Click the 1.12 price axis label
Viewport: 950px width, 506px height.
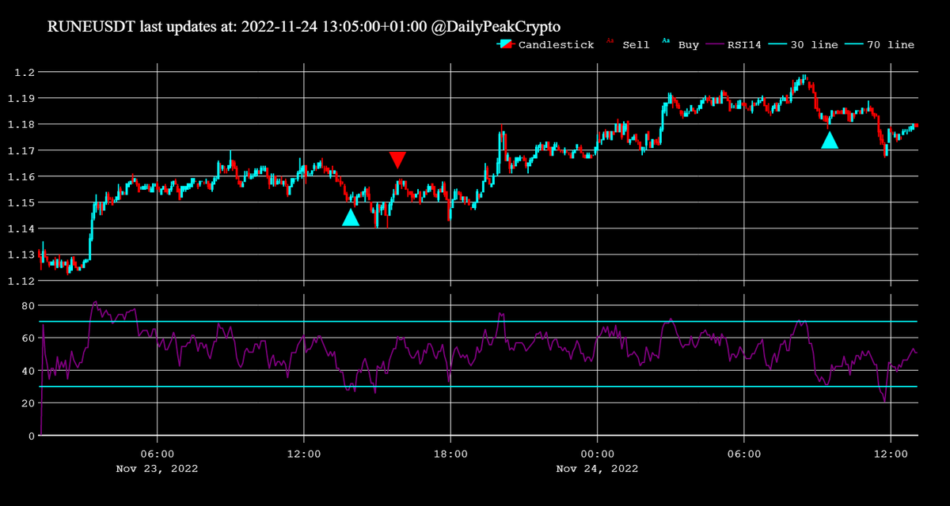tap(21, 281)
